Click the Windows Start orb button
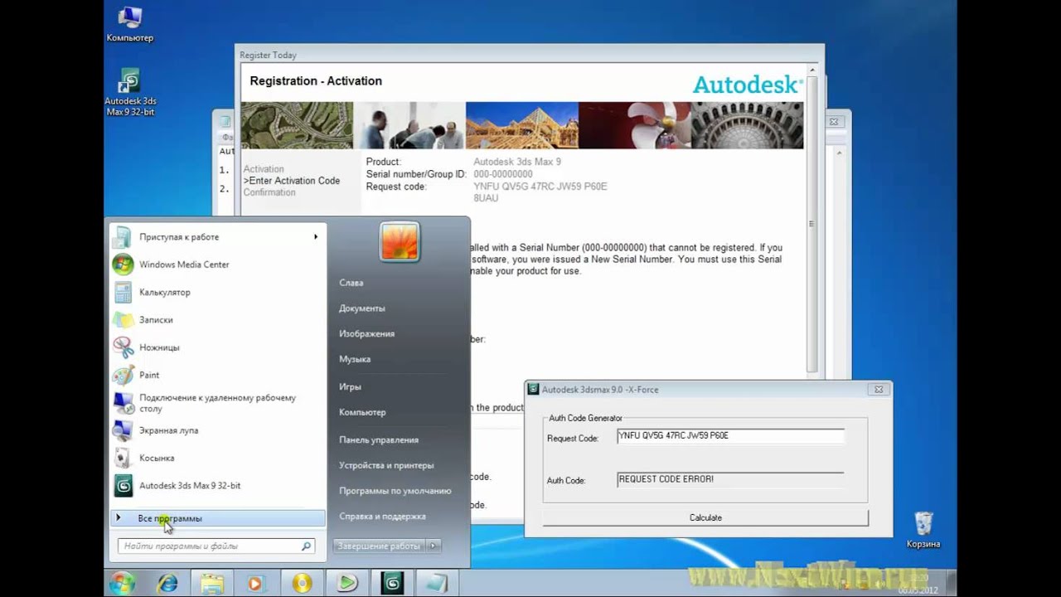Image resolution: width=1061 pixels, height=597 pixels. click(123, 583)
